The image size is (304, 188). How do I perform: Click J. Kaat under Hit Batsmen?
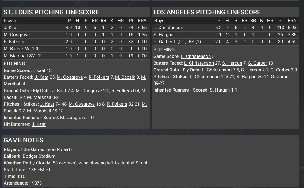point(39,124)
